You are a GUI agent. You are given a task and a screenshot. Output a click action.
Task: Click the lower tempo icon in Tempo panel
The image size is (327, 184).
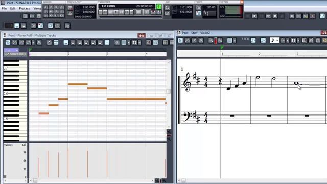[x=198, y=13]
